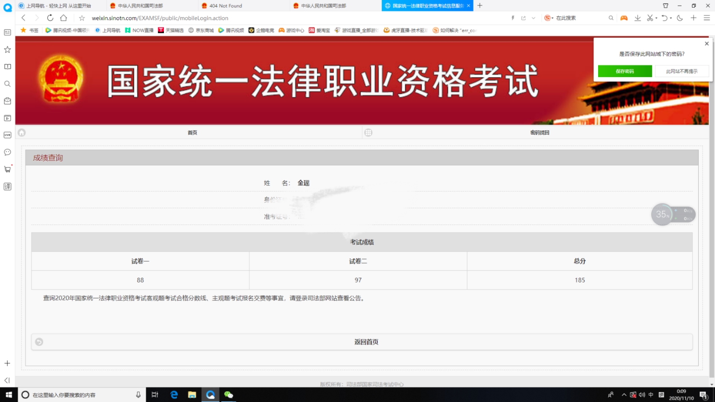The image size is (715, 402).
Task: Open WeChat from the taskbar
Action: [x=228, y=395]
